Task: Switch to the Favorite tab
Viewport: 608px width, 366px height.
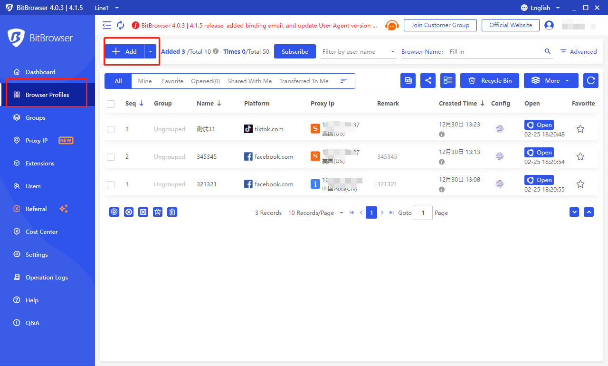Action: pos(172,81)
